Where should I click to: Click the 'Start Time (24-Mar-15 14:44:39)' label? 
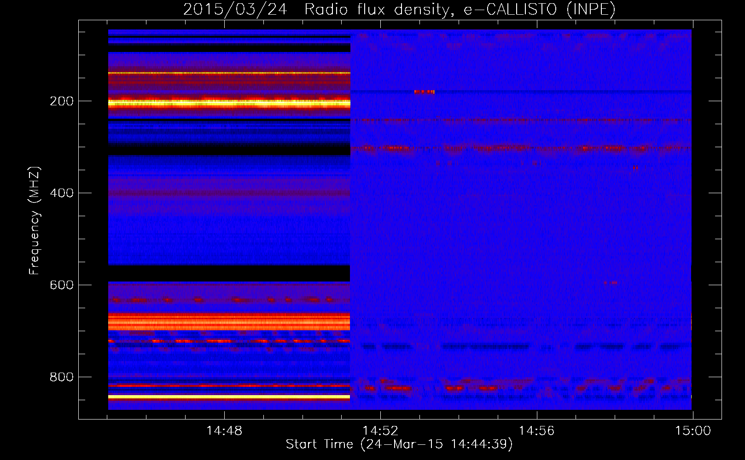(399, 444)
